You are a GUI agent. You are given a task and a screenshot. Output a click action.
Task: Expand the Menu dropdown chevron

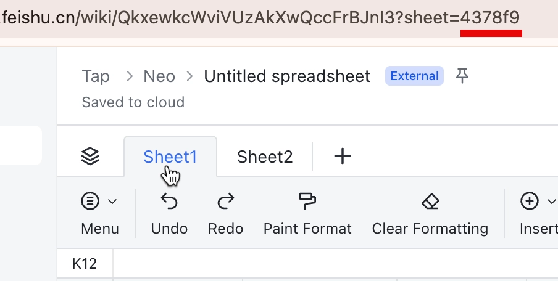[112, 202]
